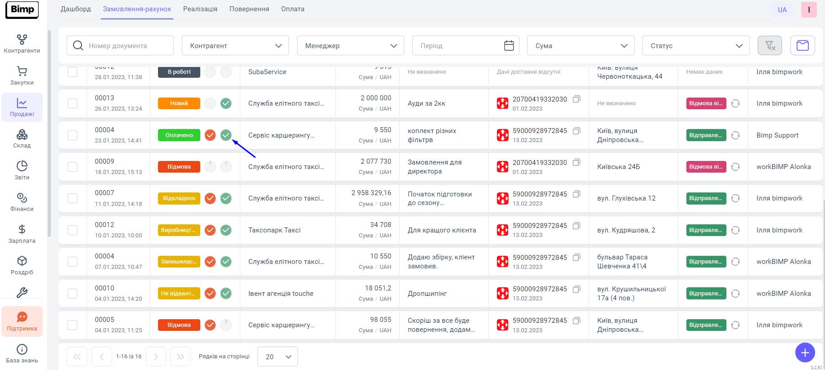Open Закупки cart icon in sidebar
The image size is (825, 370).
click(x=22, y=76)
